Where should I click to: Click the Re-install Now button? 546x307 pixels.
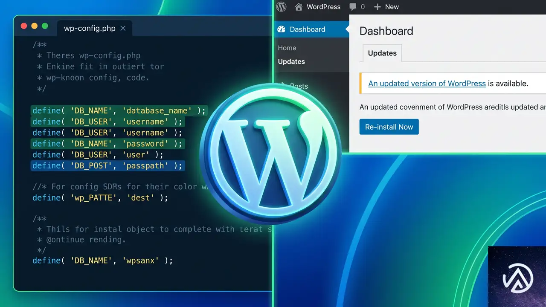pos(389,127)
